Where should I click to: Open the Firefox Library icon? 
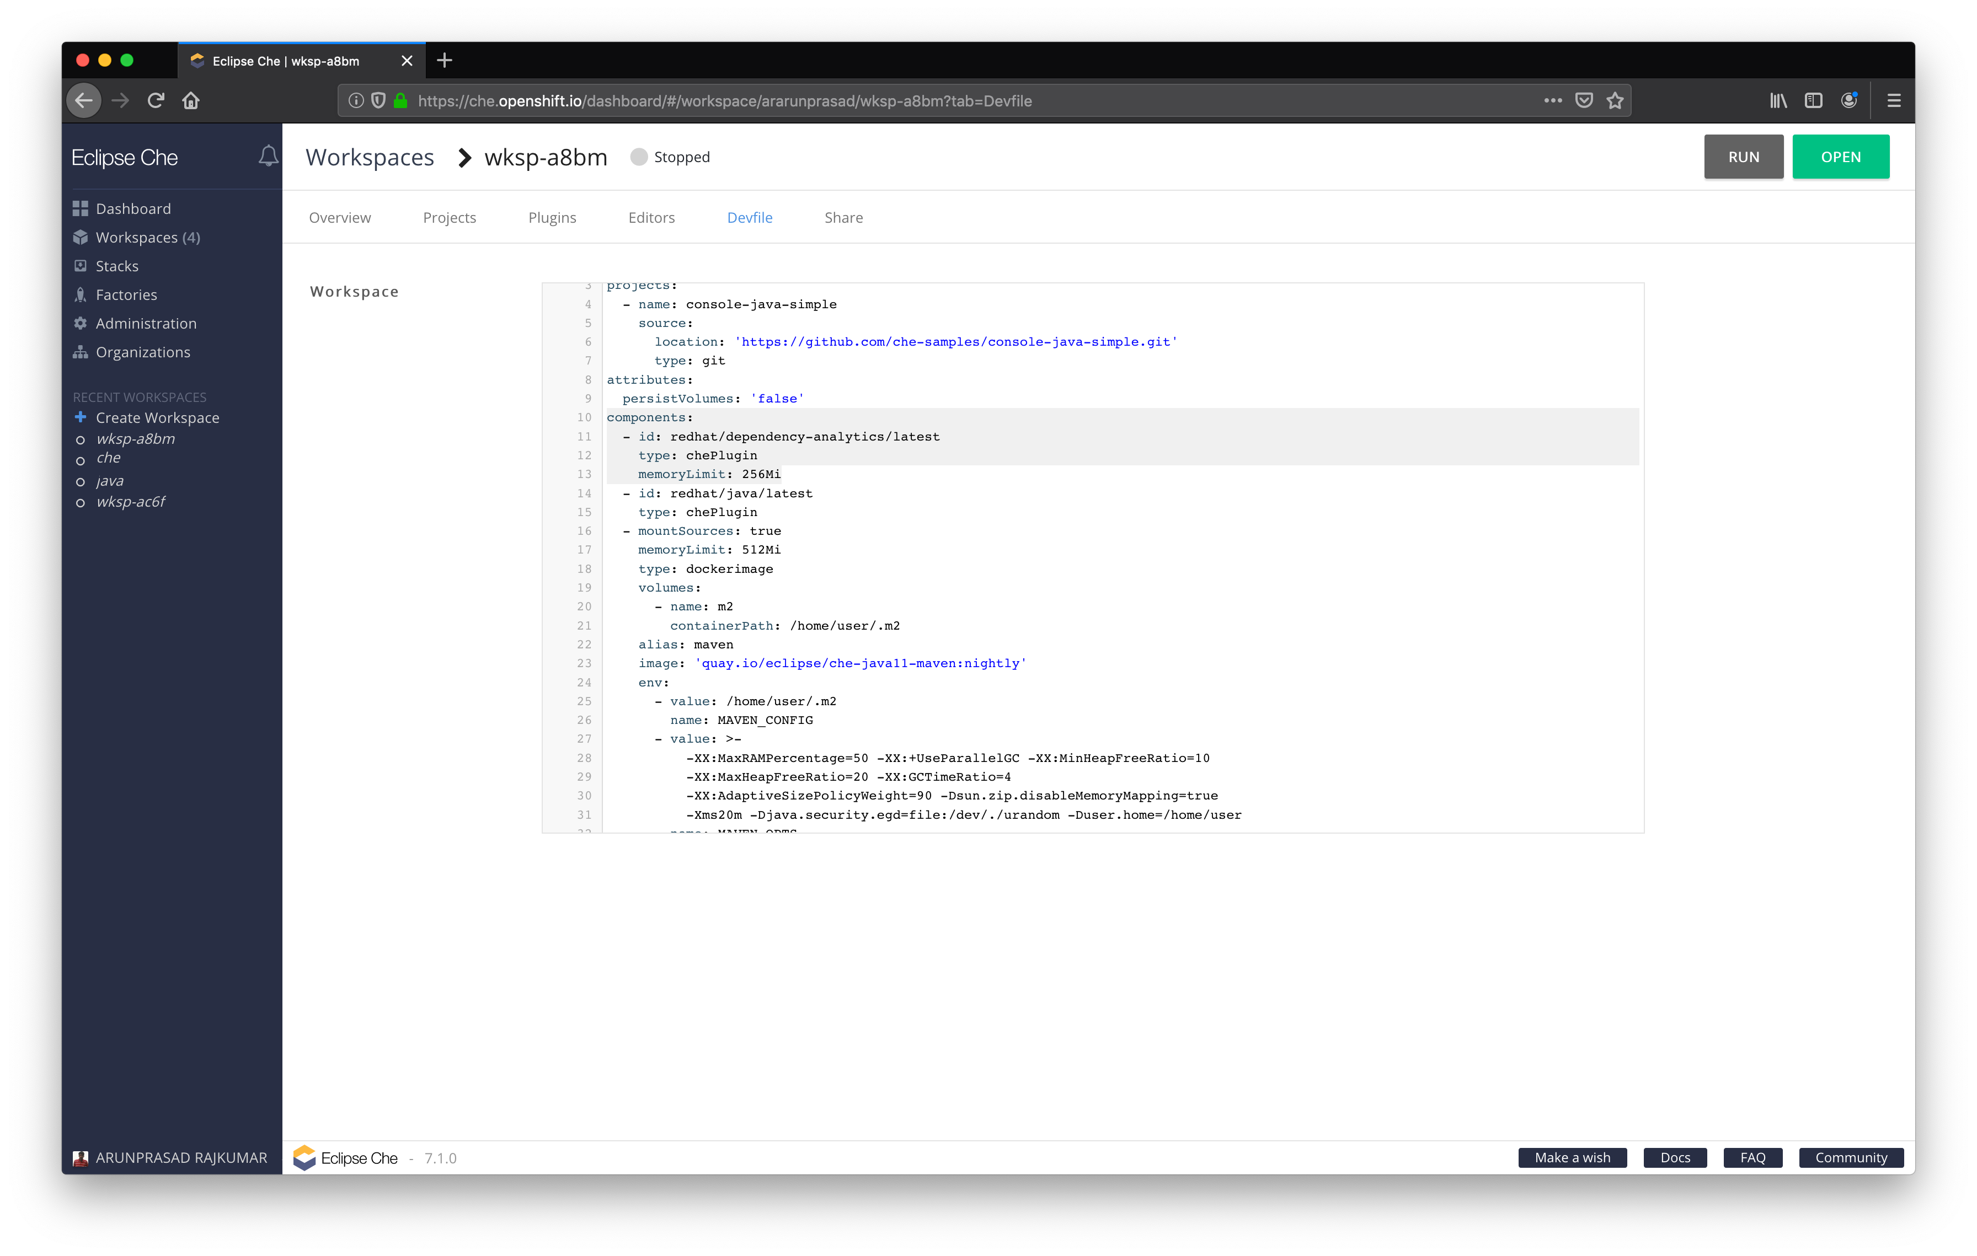1778,101
